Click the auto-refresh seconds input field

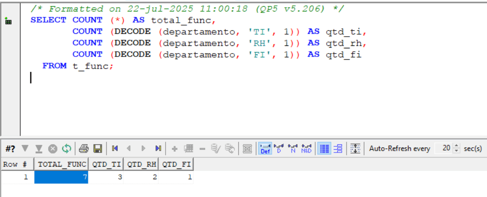444,149
